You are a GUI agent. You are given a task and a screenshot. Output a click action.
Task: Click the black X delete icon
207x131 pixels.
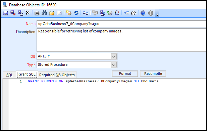(28, 13)
